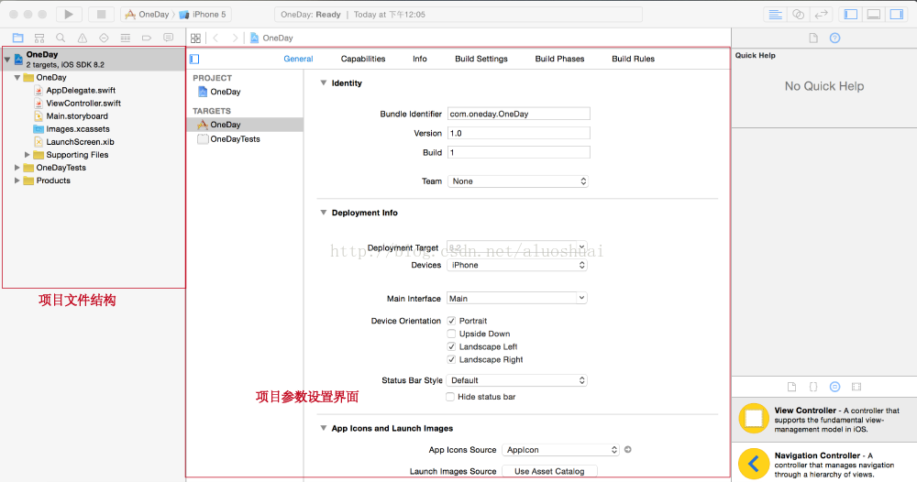
Task: Switch to the Build Settings tab
Action: click(481, 59)
